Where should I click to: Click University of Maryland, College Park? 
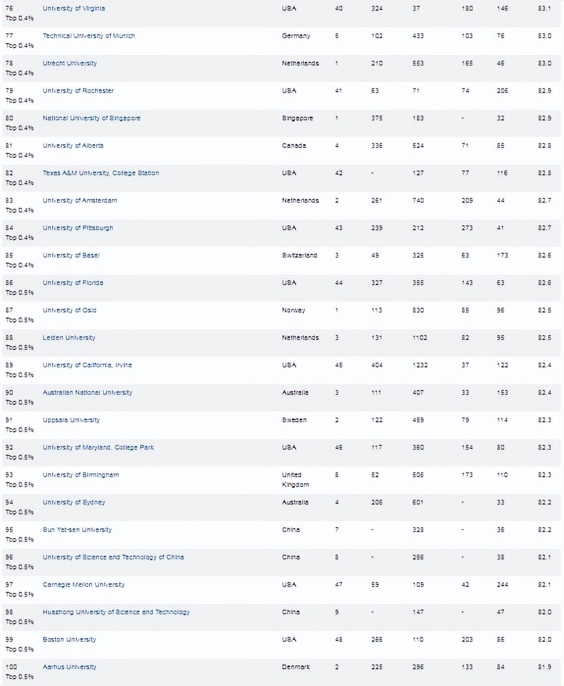click(98, 447)
